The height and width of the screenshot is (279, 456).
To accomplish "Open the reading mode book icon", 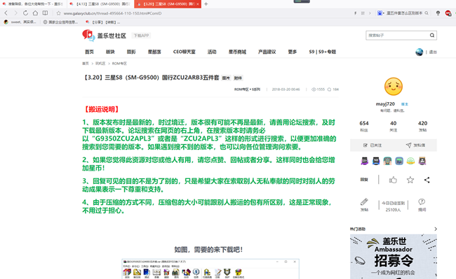I will 45,13.
